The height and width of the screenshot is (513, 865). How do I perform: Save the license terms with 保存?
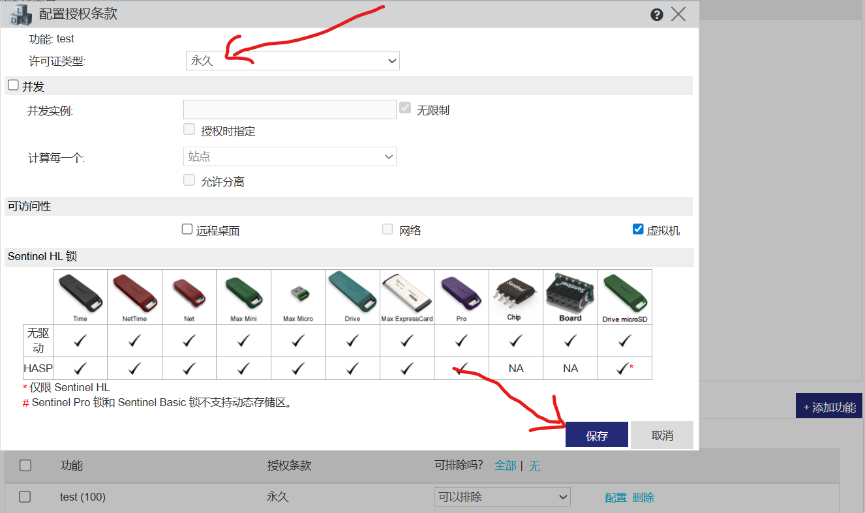click(x=597, y=435)
